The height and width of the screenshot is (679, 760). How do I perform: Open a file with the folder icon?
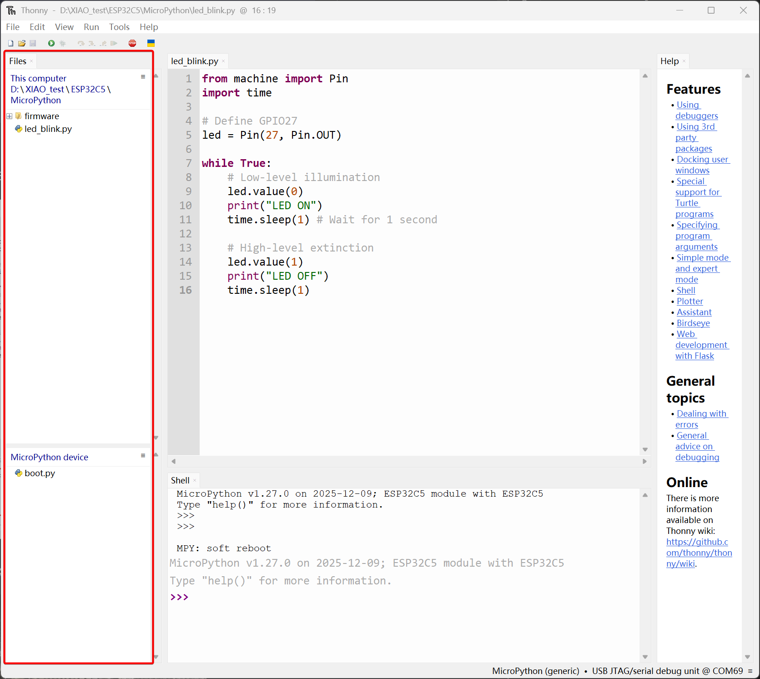click(x=21, y=43)
